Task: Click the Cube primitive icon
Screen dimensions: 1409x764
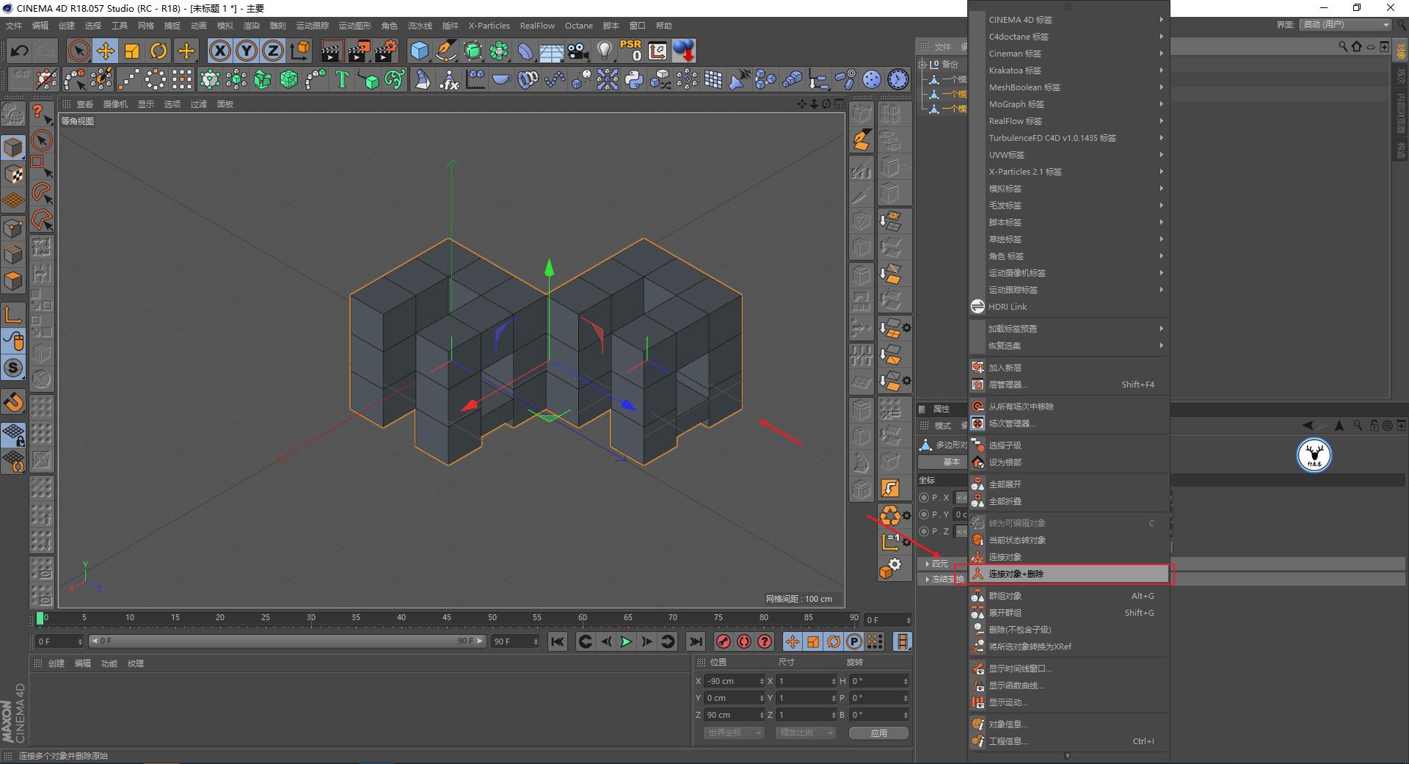Action: pos(419,51)
